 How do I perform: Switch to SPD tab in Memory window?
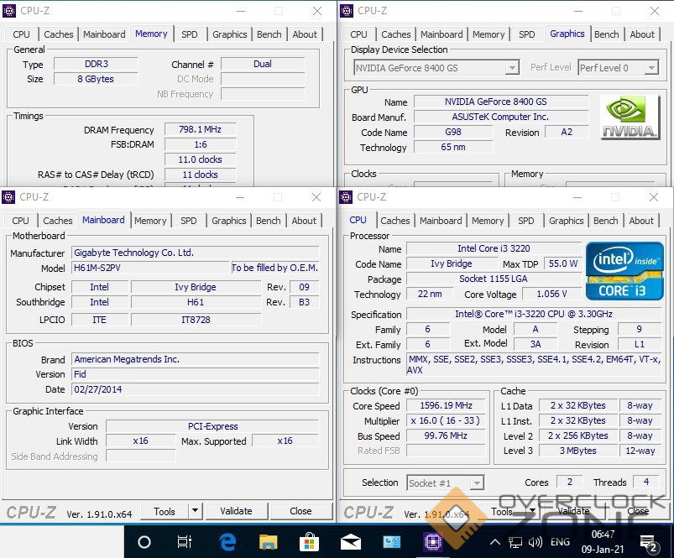(190, 34)
